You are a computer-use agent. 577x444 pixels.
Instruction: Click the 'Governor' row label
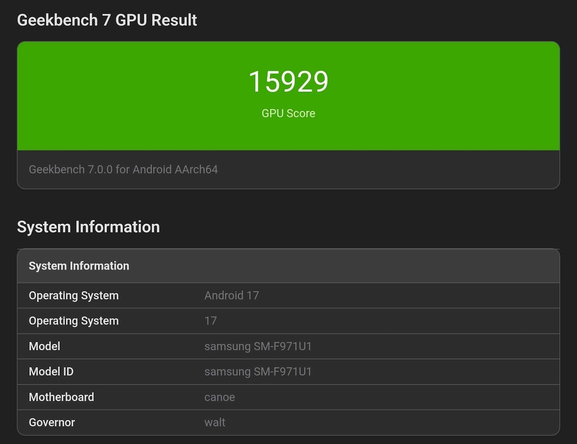pos(52,422)
